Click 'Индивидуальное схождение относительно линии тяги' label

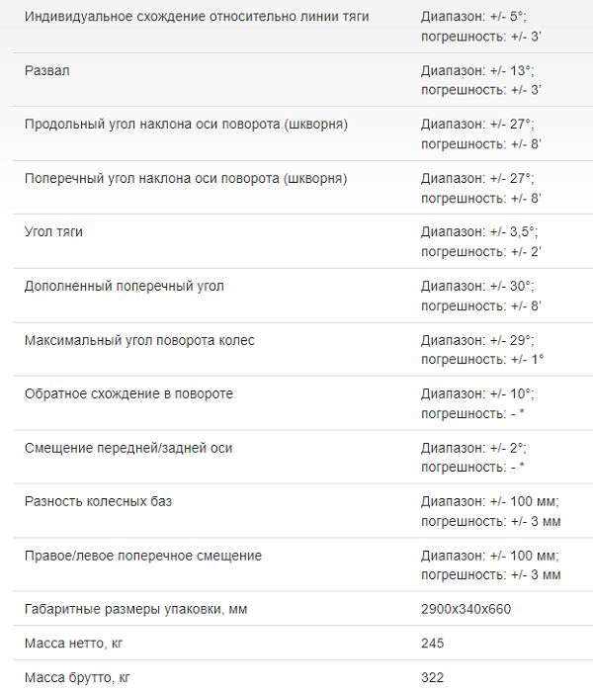(197, 17)
